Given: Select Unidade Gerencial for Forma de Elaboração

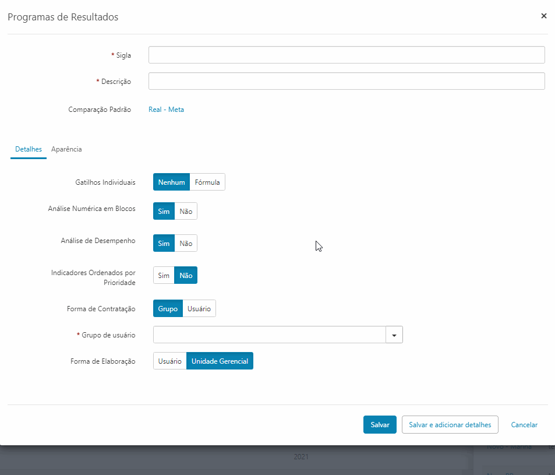Looking at the screenshot, I should point(220,361).
